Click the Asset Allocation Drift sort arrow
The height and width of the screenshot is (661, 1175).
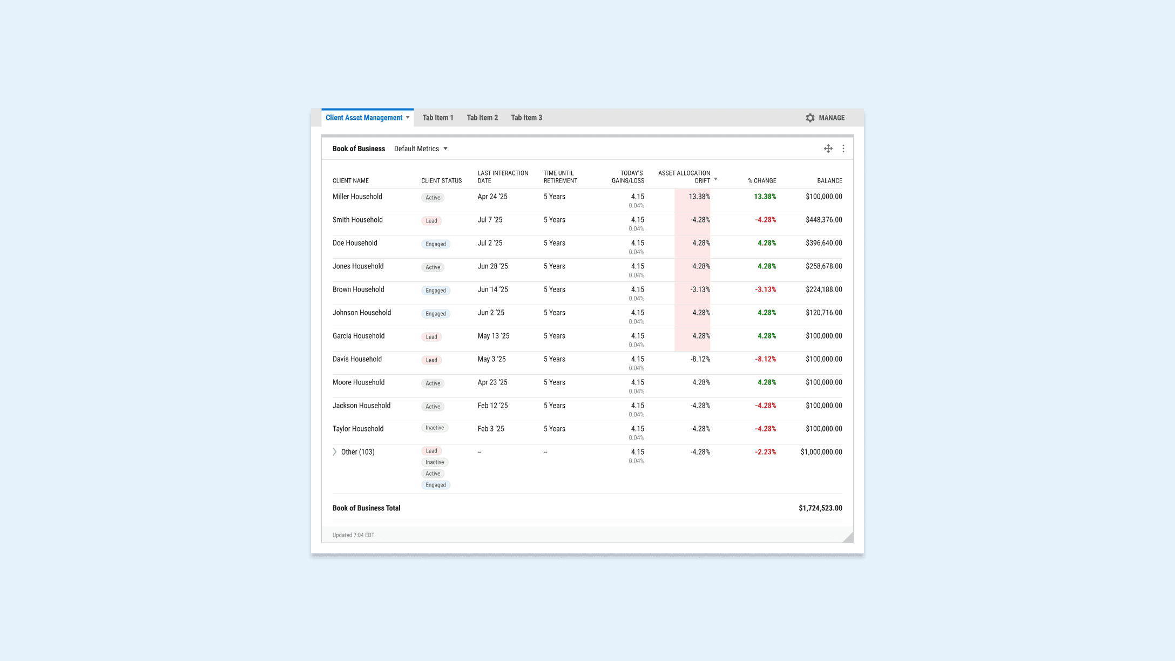715,179
